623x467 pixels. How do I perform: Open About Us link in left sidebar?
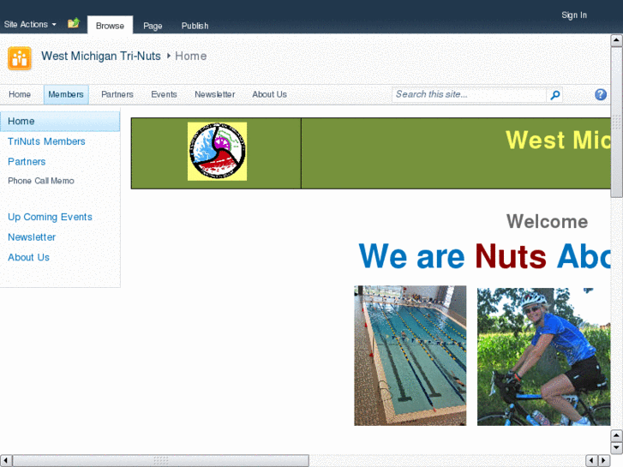(x=28, y=258)
